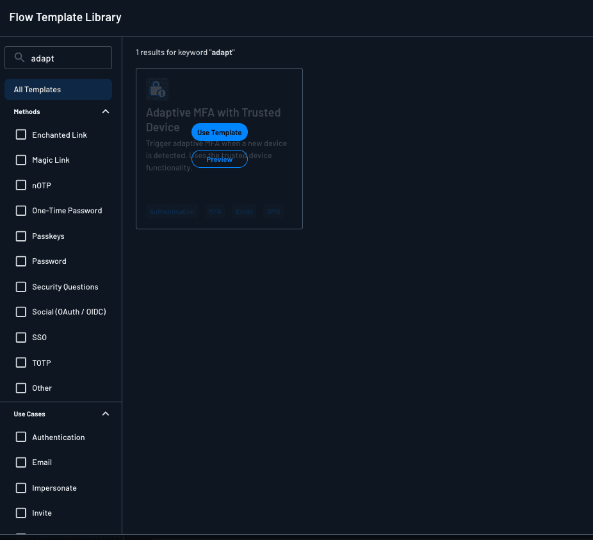Image resolution: width=593 pixels, height=540 pixels.
Task: Collapse the Methods section
Action: [x=106, y=111]
